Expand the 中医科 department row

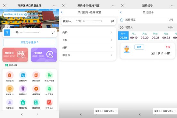[x=88, y=55]
